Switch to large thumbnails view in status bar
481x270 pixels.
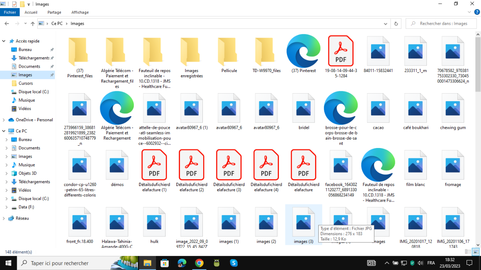[475, 252]
